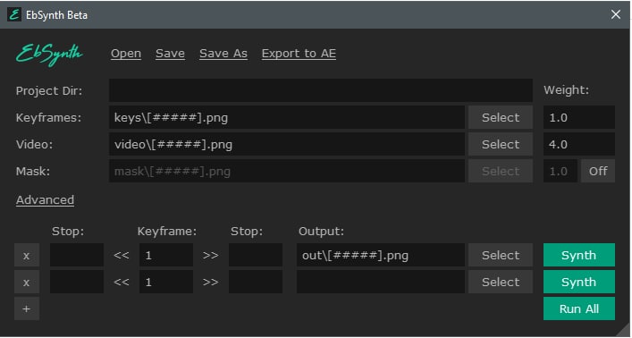Click first row's Keyframe number field

coord(166,255)
